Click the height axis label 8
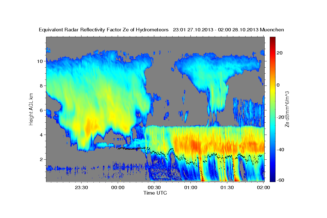This screenshot has width=327, height=218. pyautogui.click(x=42, y=86)
